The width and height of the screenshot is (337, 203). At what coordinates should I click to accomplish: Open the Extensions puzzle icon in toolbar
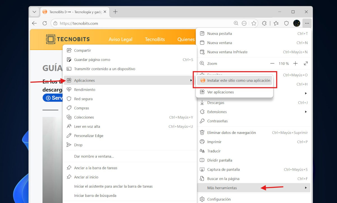(264, 23)
